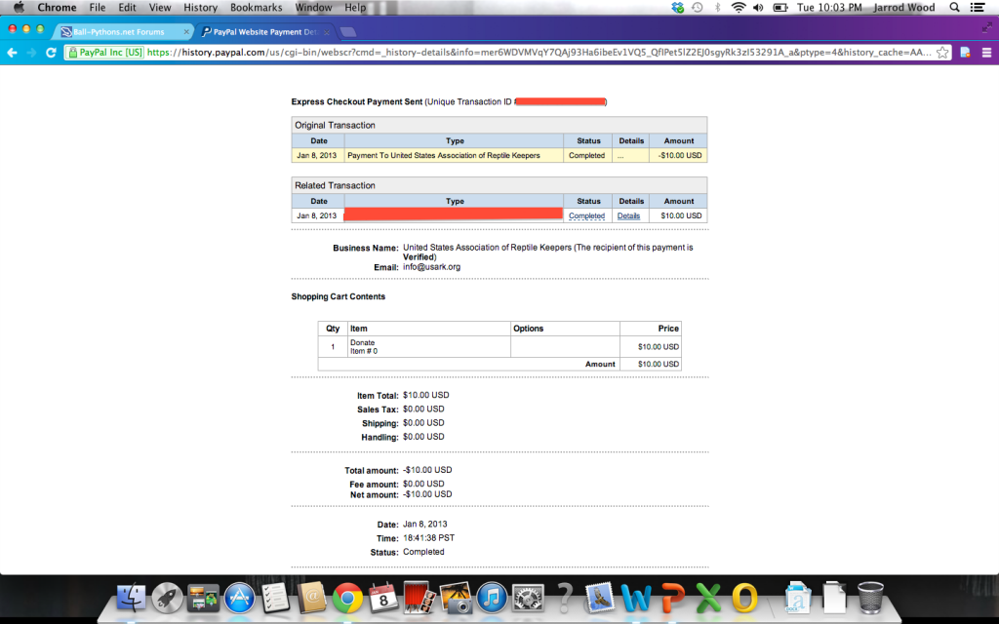Open the Apple menu
This screenshot has height=624, width=999.
[19, 8]
